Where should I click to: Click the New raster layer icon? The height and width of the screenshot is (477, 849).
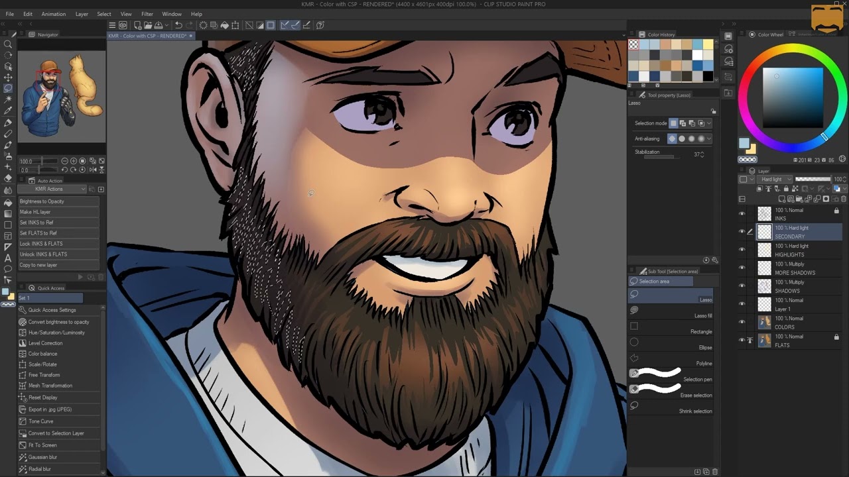783,199
